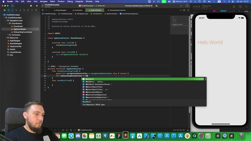
Task: Click Simulator home button icon
Action: pyautogui.click(x=234, y=7)
